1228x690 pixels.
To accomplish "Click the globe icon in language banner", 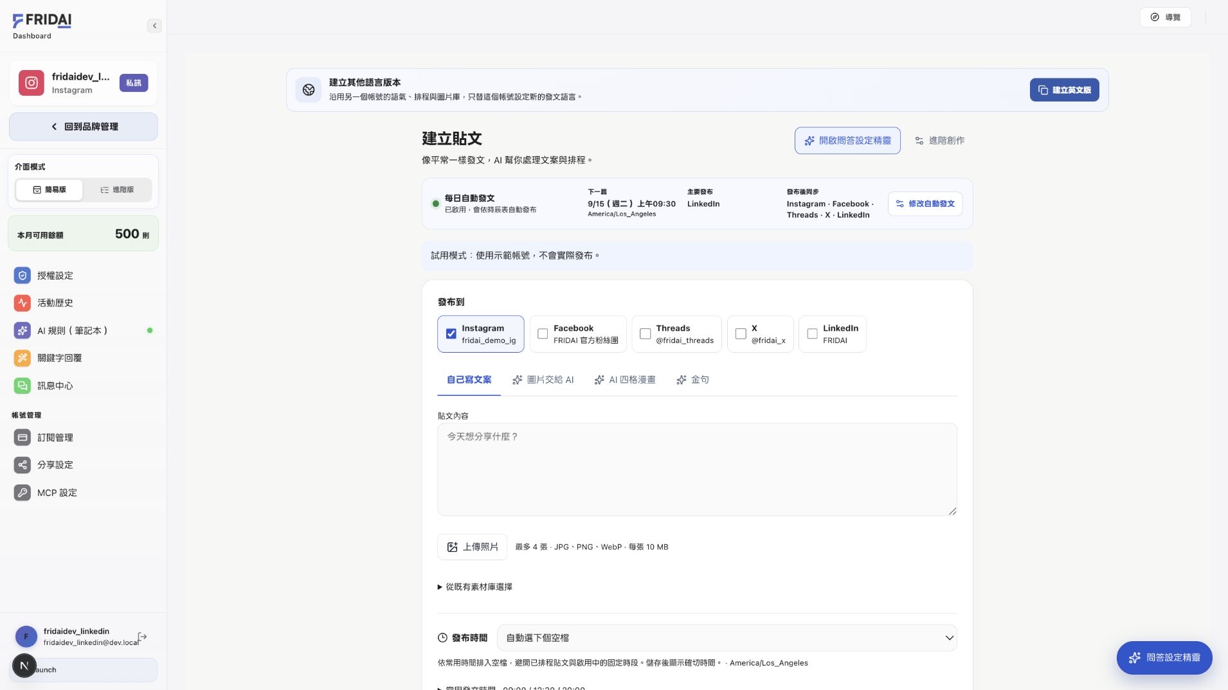I will 309,90.
